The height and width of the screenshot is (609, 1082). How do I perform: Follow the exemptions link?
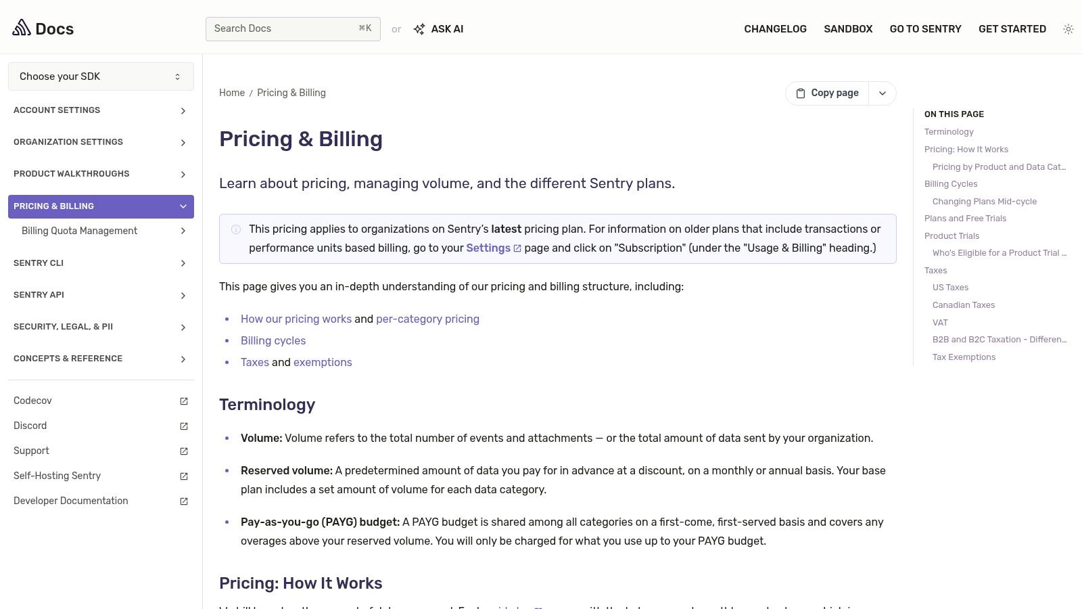point(323,363)
